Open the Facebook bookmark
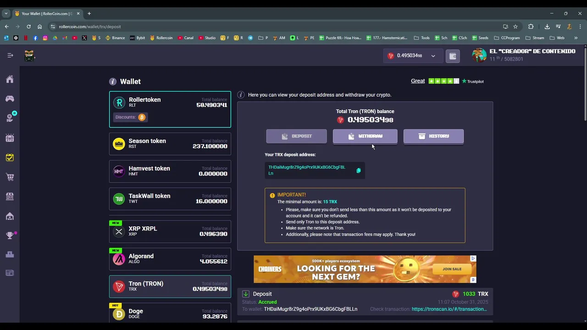Viewport: 587px width, 330px height. point(35,38)
